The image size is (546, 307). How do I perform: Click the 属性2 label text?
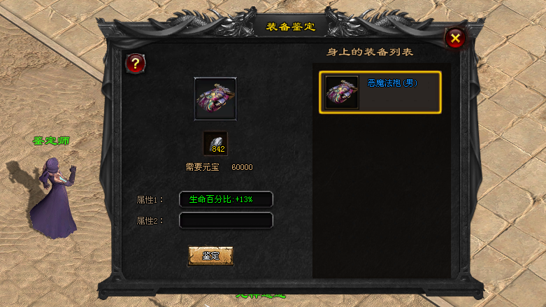pyautogui.click(x=150, y=220)
